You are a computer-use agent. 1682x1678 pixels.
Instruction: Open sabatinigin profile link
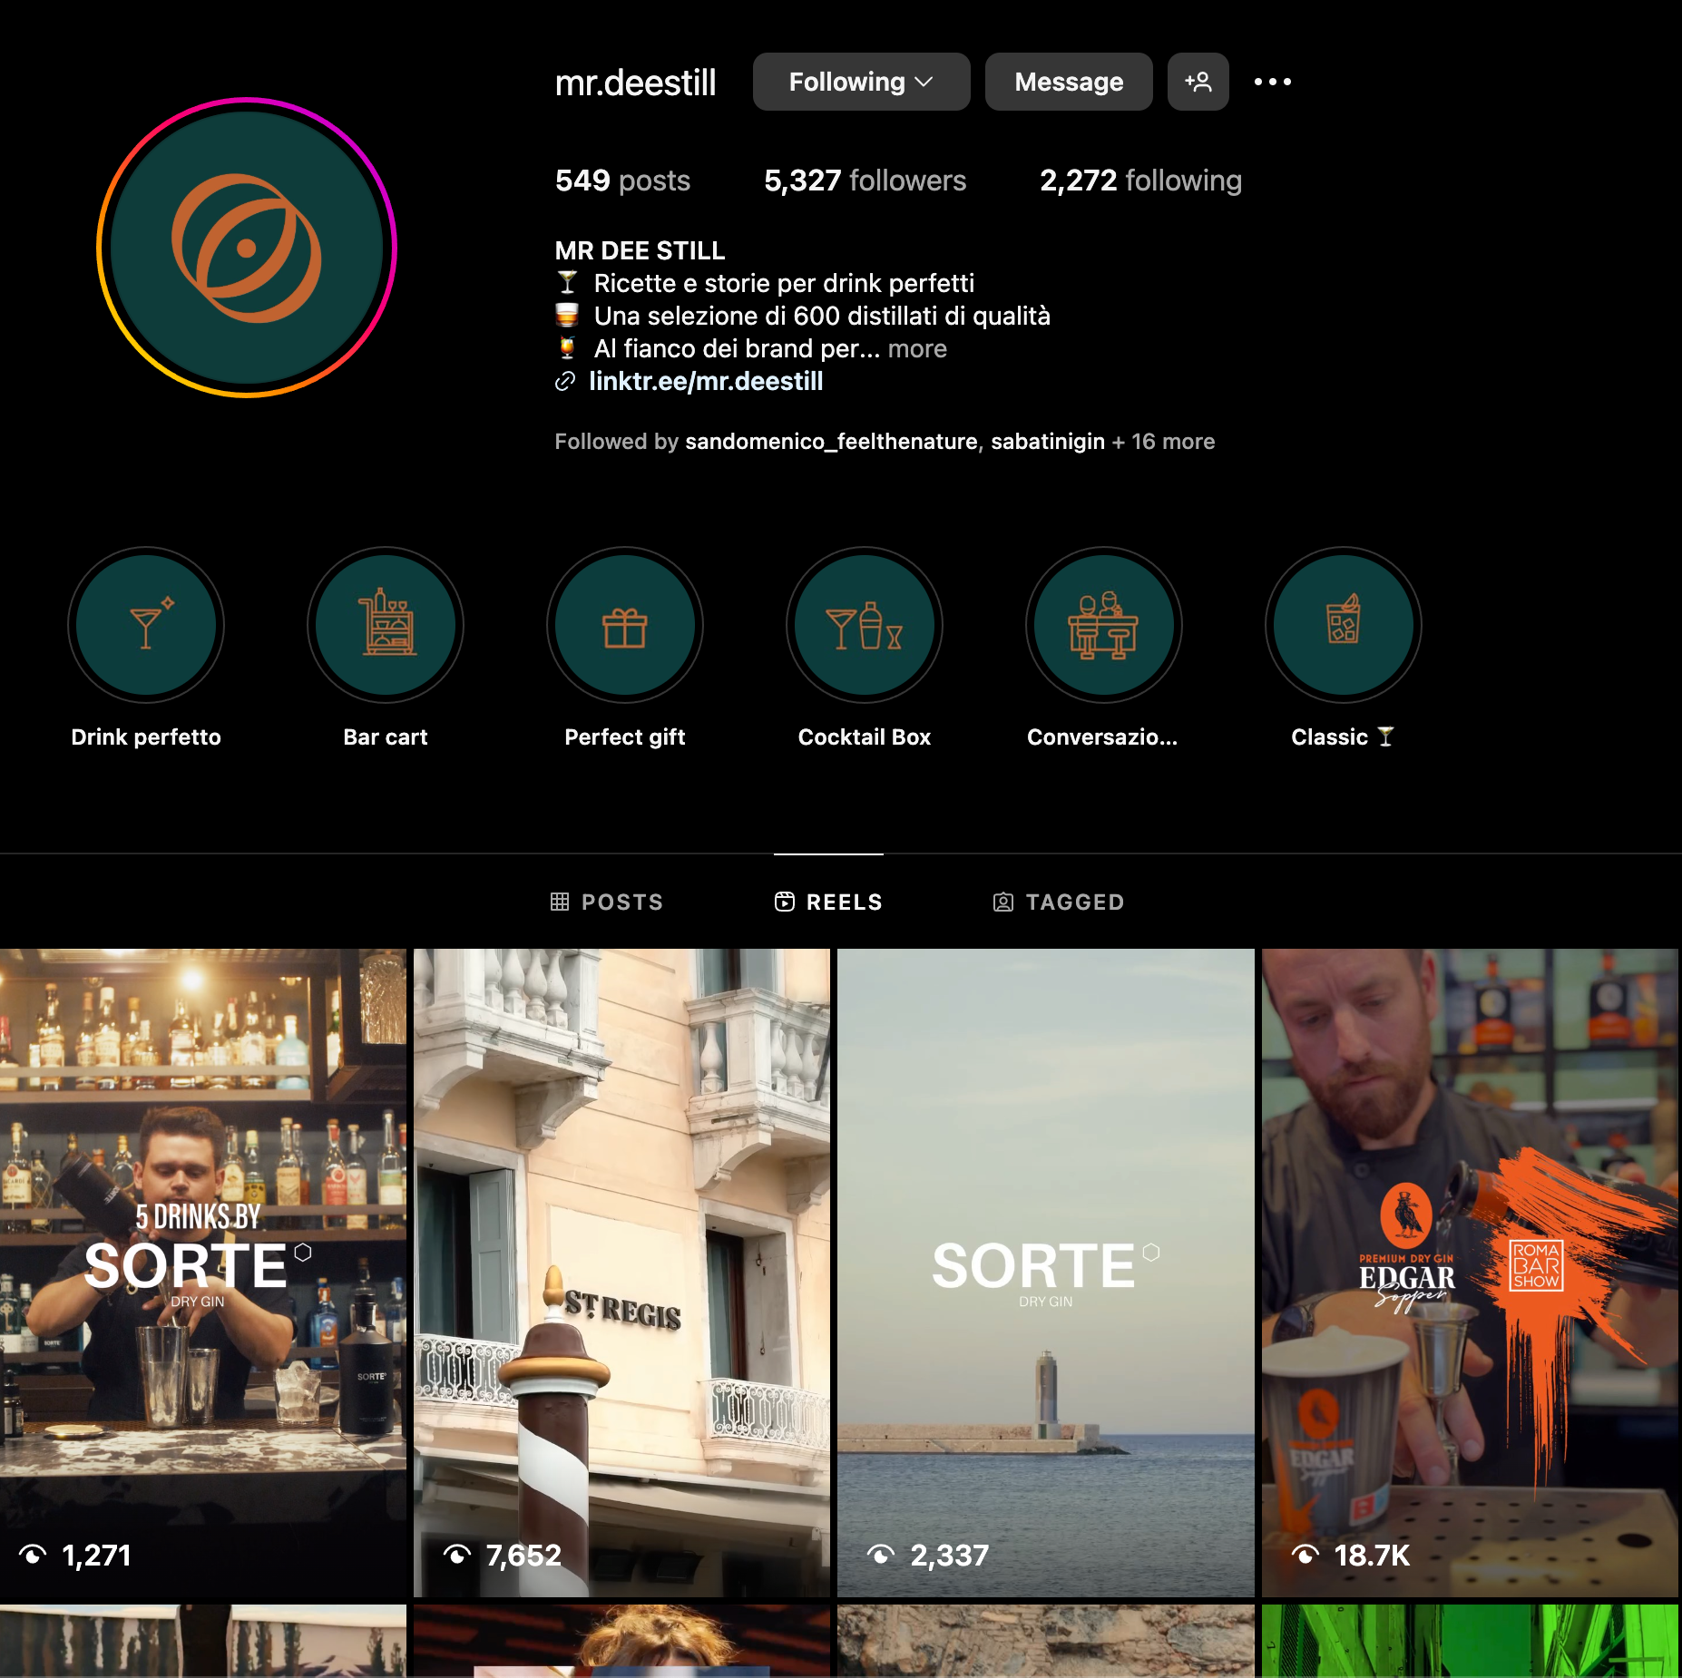point(1048,442)
